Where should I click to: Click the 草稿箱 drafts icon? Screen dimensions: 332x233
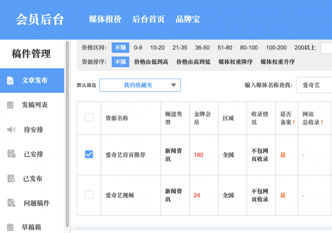11,227
